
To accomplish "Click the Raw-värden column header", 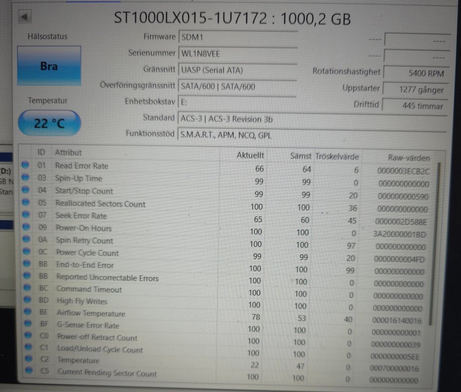I will pyautogui.click(x=408, y=158).
